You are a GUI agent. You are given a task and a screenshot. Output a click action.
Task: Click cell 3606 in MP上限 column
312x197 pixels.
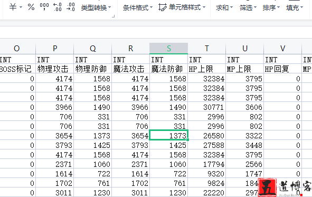[x=245, y=107]
